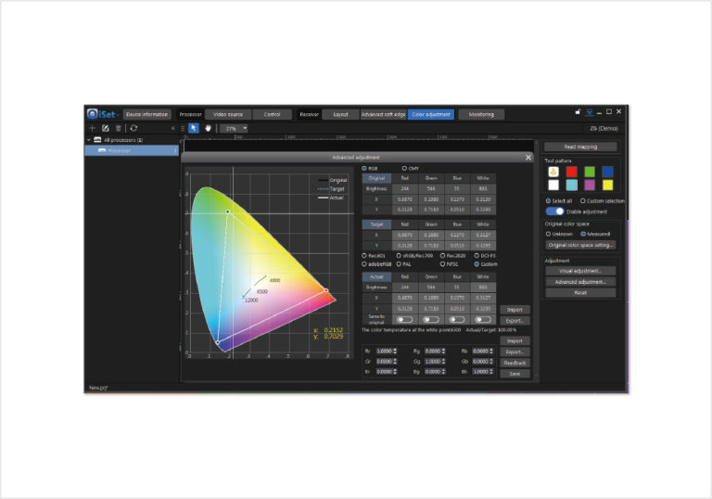Toggle Same to original for Blue
The image size is (712, 499).
pos(457,319)
